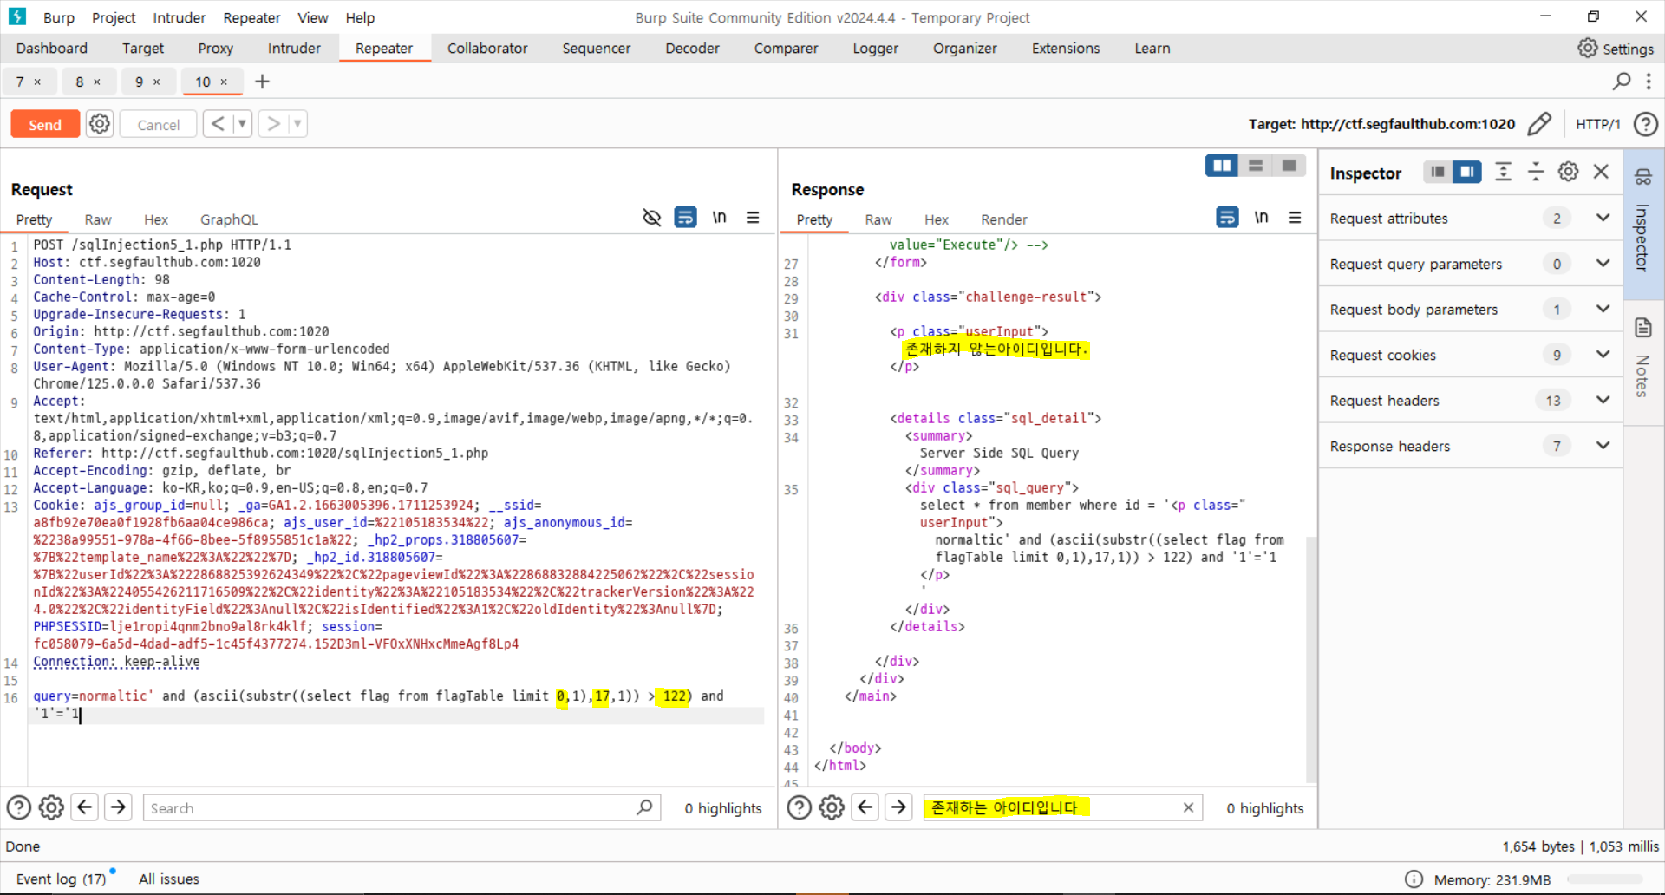Switch to the Decoder tab

click(x=692, y=49)
